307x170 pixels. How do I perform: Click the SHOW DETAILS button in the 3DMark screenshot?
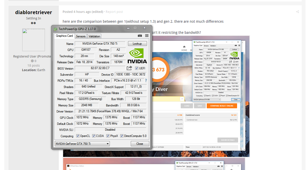[x=228, y=140]
